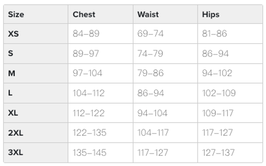Select the 3XL size row label

[x=16, y=153]
